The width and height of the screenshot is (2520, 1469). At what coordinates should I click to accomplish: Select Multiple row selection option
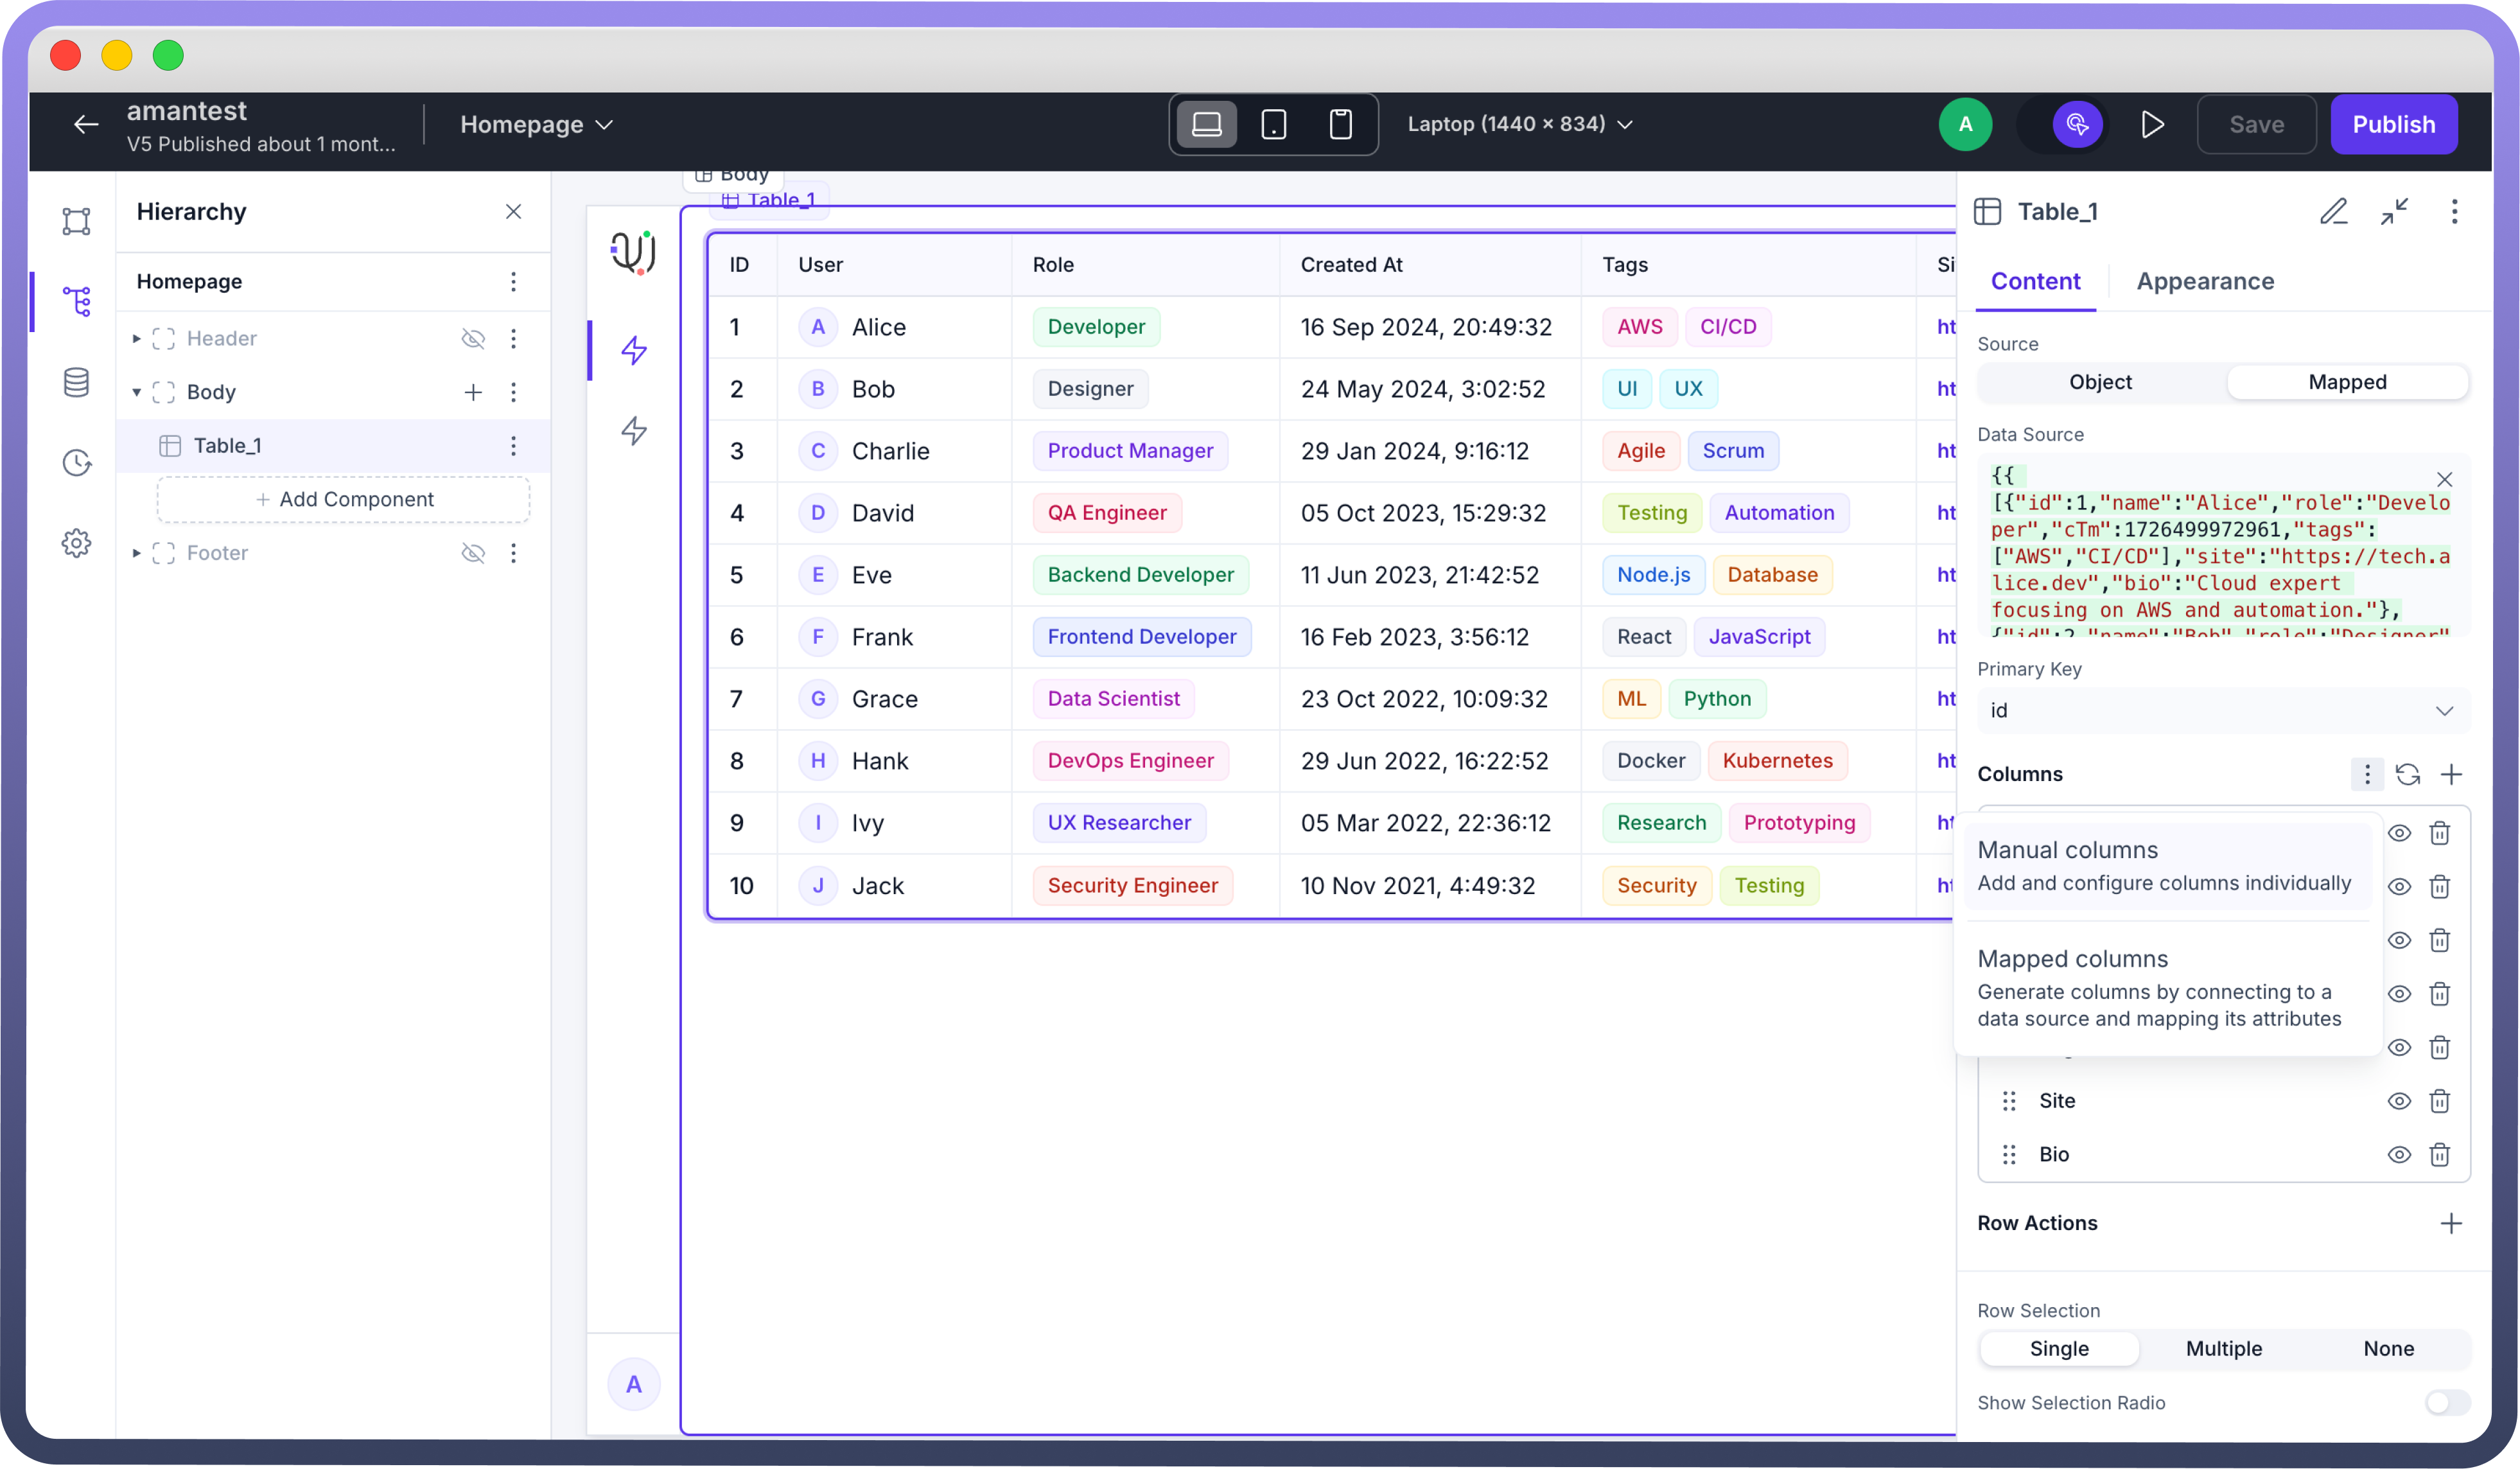click(2223, 1348)
